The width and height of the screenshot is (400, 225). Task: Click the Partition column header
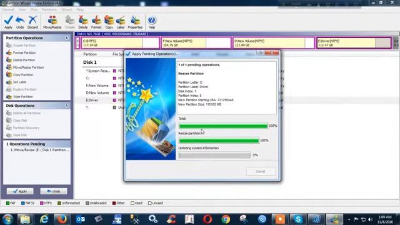[90, 54]
